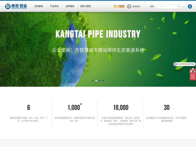This screenshot has height=147, width=196.
Task: Go to first carousel slide dot
Action: coord(93,81)
